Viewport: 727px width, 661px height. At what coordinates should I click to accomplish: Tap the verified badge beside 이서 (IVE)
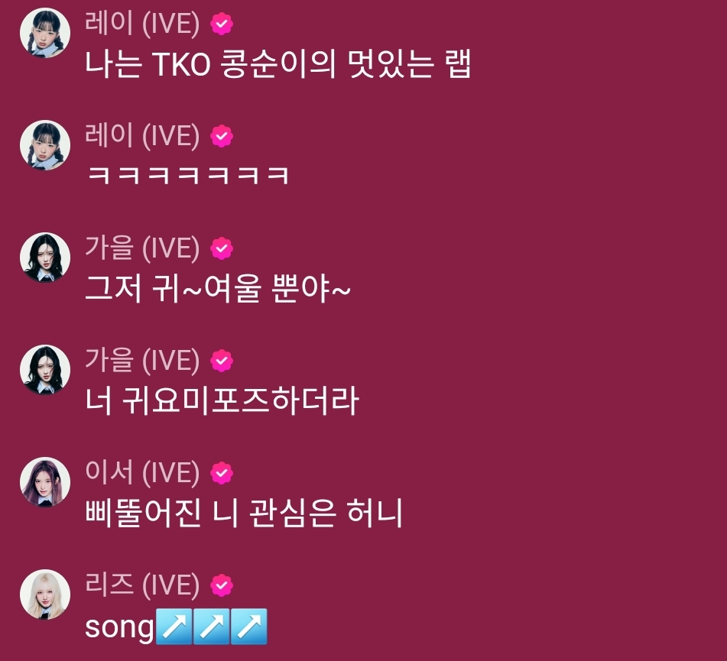coord(222,473)
